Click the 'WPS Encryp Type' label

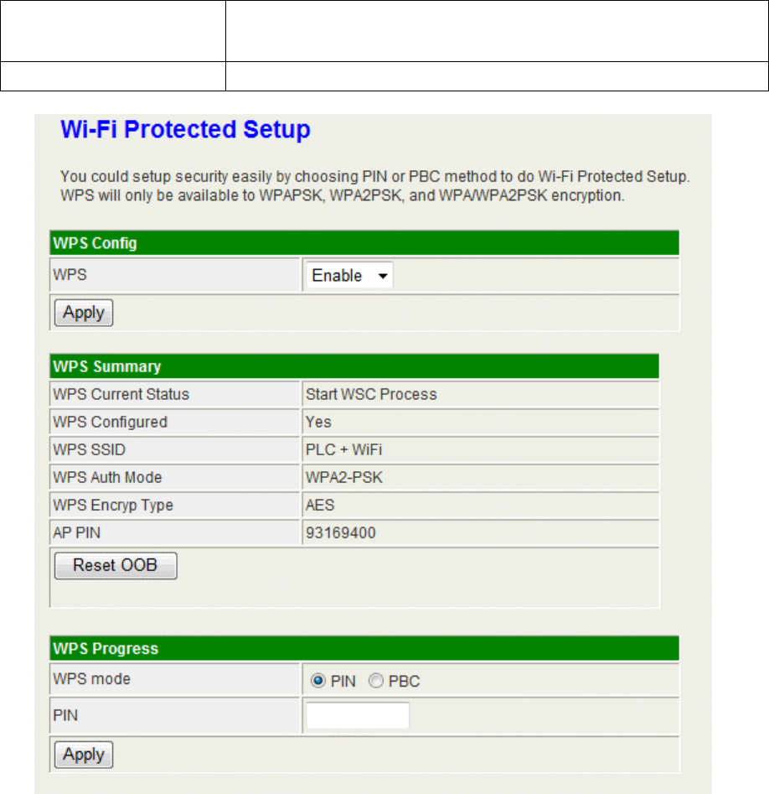point(113,506)
